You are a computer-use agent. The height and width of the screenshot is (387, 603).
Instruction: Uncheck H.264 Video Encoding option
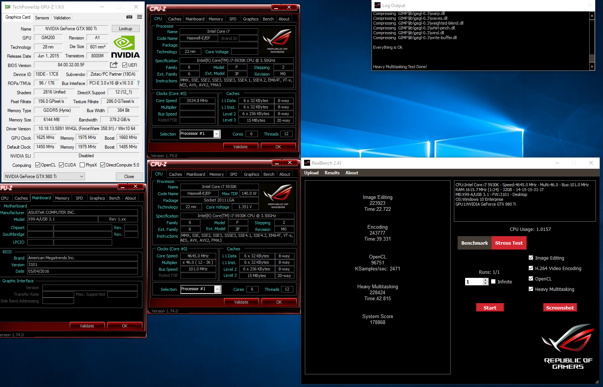(531, 268)
